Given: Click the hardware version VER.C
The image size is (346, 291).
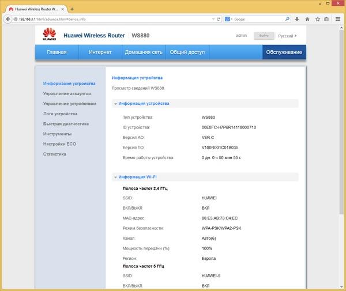Looking at the screenshot, I should coord(208,138).
